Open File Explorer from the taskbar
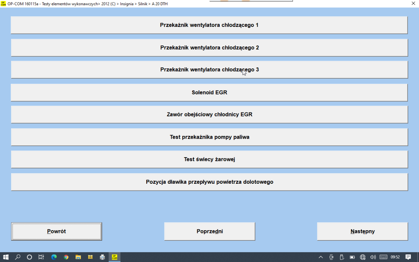Image resolution: width=419 pixels, height=262 pixels. tap(78, 257)
